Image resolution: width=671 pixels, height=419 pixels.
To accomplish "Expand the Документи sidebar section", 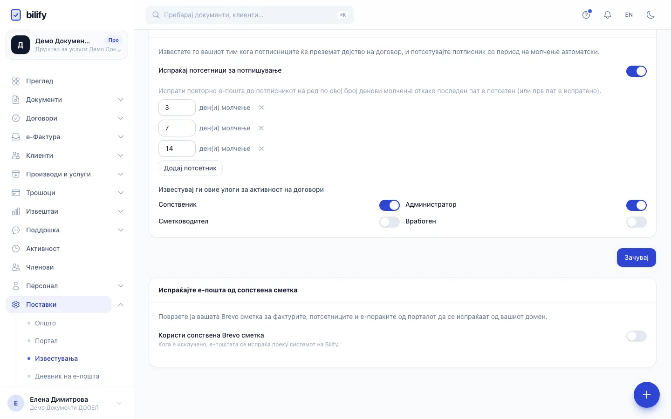I will coord(67,100).
